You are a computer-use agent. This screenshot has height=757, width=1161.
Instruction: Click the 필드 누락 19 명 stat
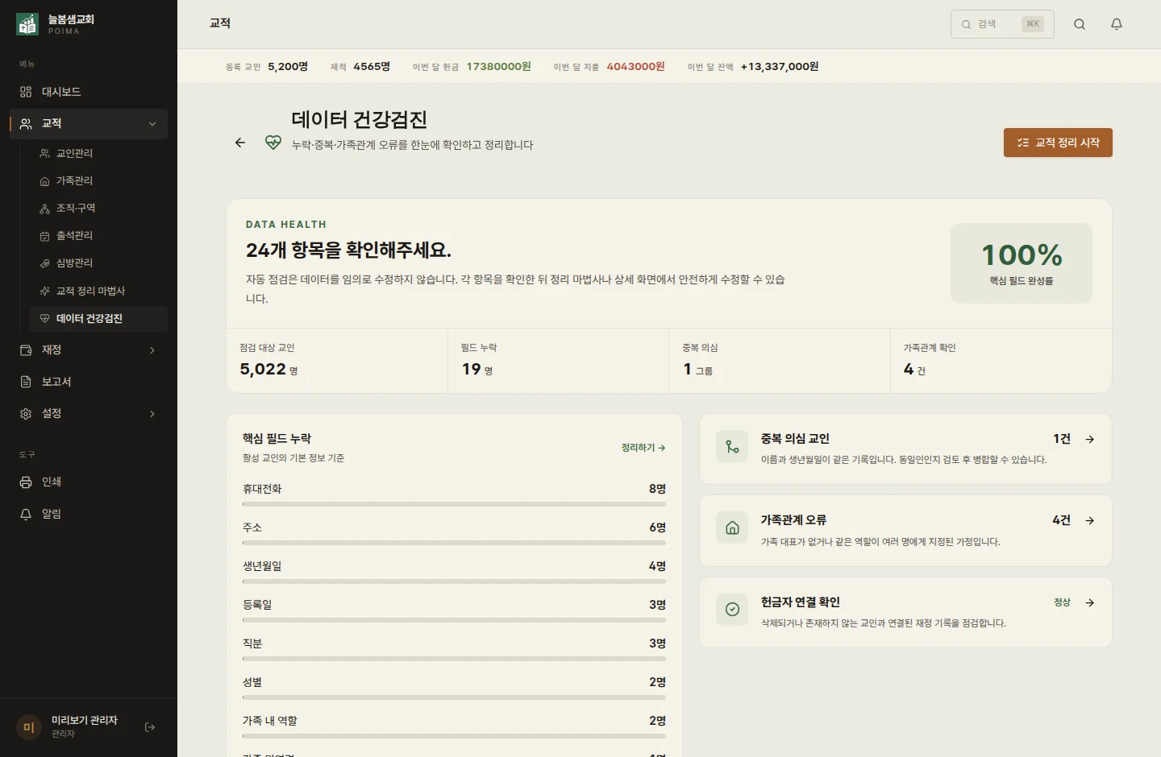[x=558, y=361]
